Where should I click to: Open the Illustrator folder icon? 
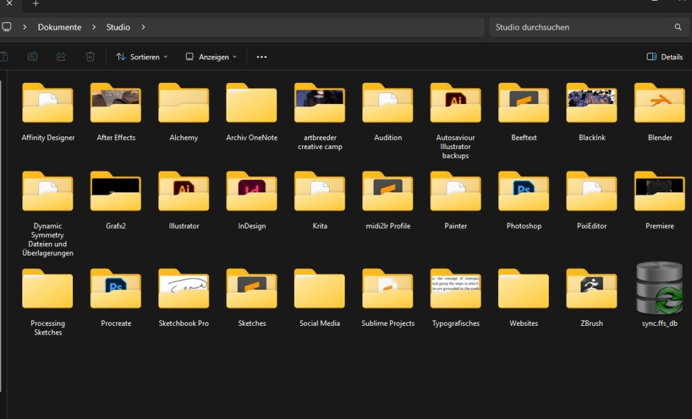(x=184, y=191)
